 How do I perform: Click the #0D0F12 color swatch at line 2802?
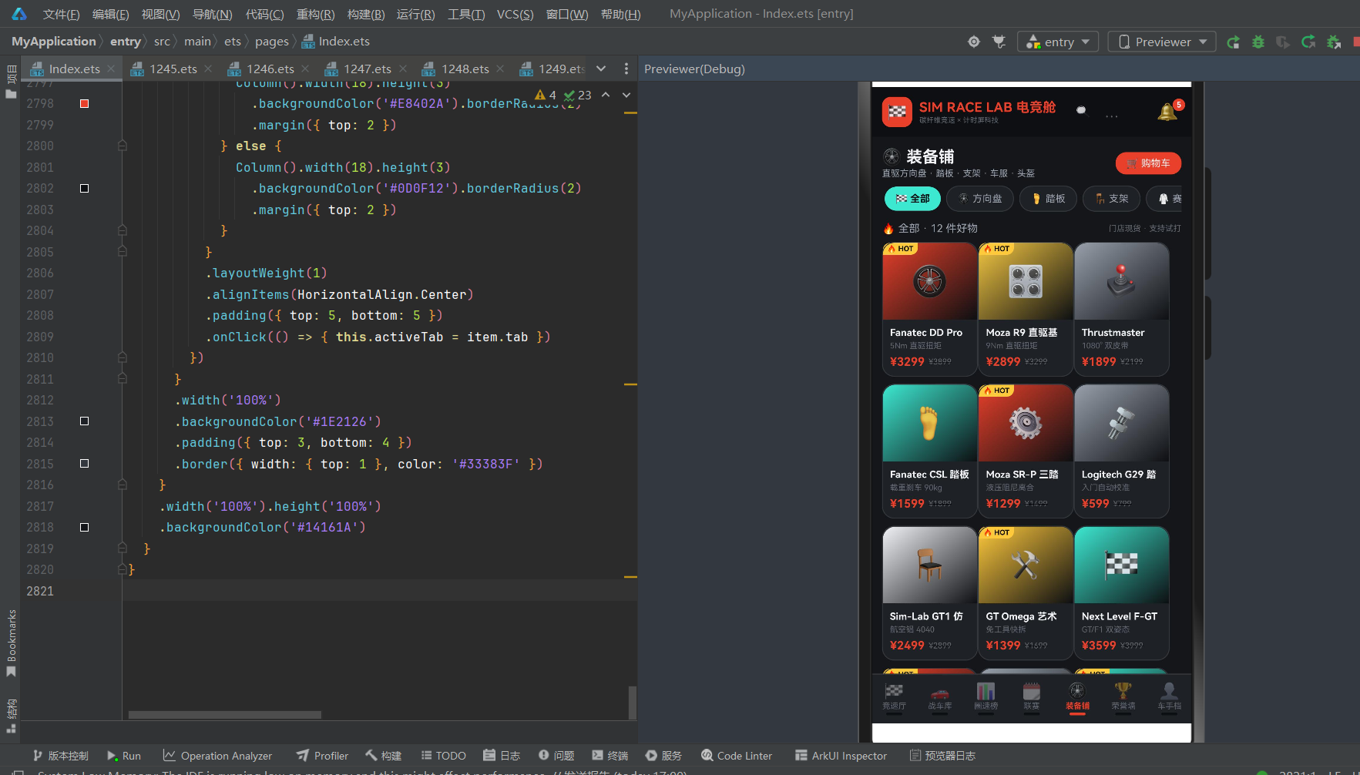(x=85, y=188)
